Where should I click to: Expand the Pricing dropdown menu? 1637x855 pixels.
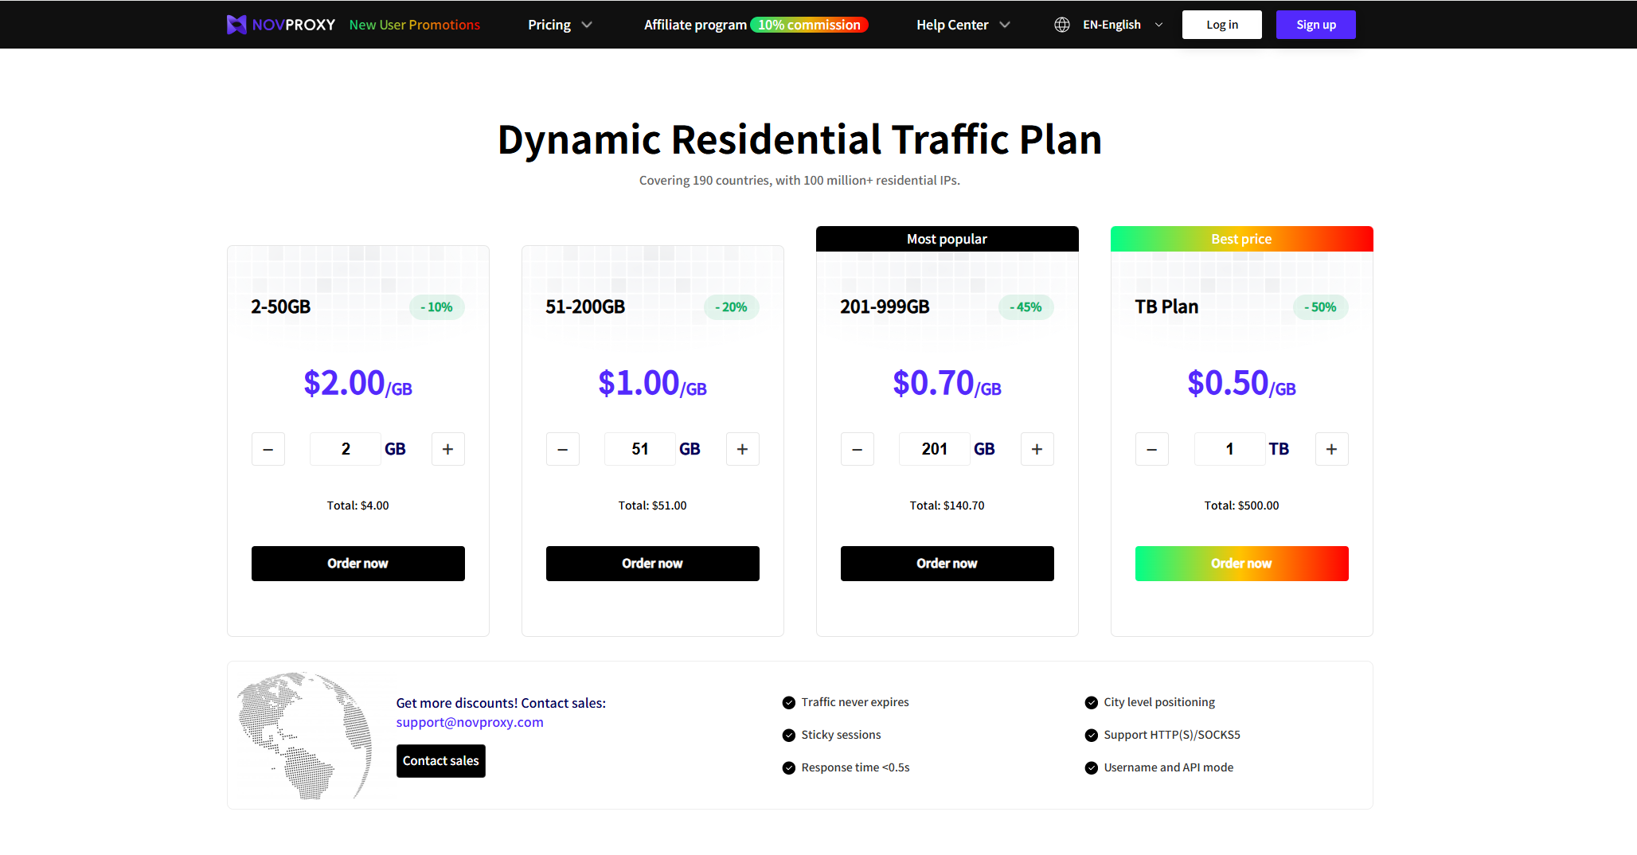click(560, 25)
